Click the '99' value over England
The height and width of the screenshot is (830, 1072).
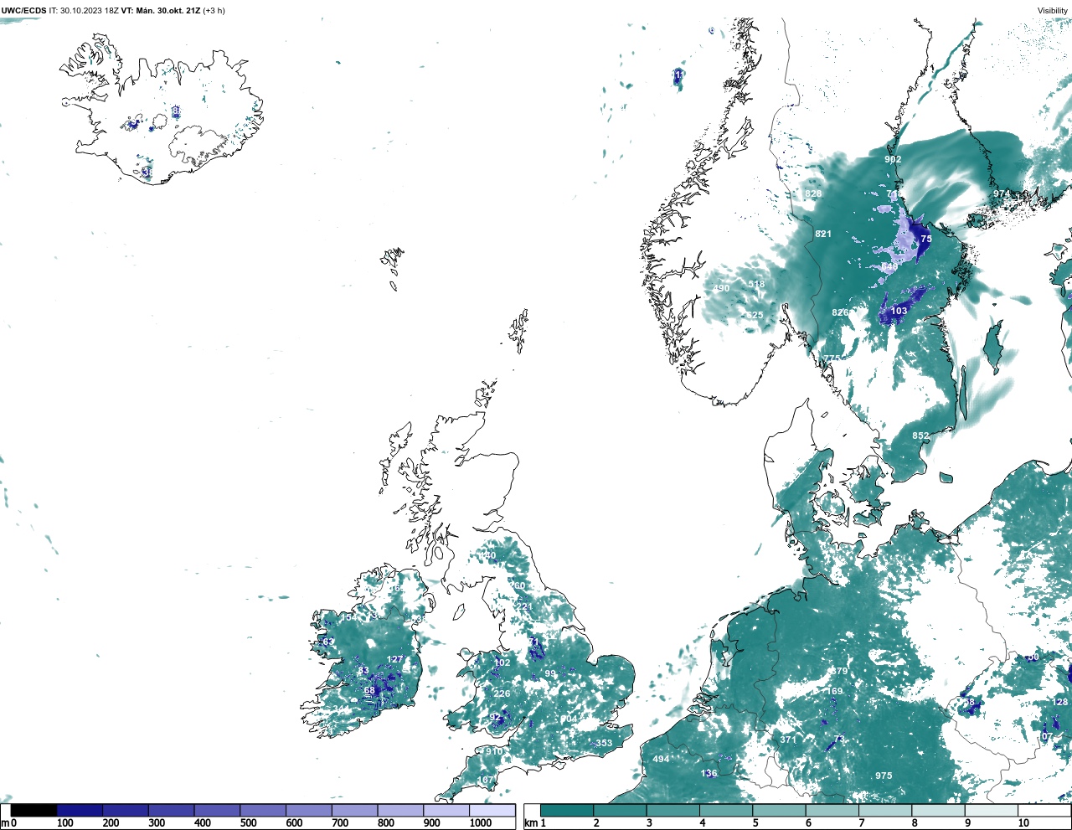click(550, 673)
